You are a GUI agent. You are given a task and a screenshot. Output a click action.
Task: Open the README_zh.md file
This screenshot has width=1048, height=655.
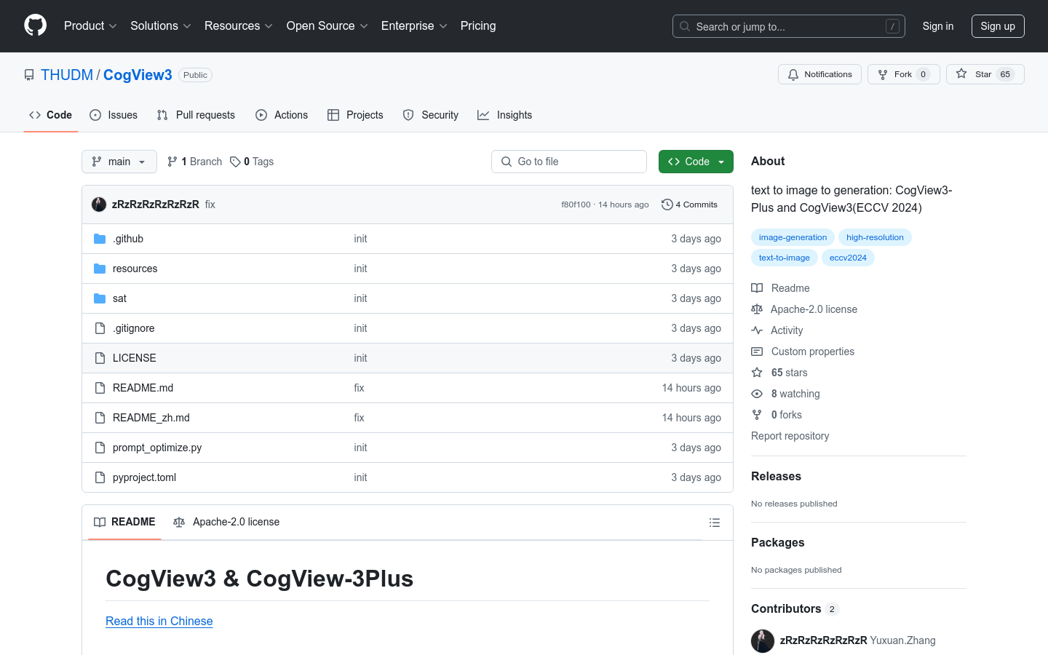151,418
